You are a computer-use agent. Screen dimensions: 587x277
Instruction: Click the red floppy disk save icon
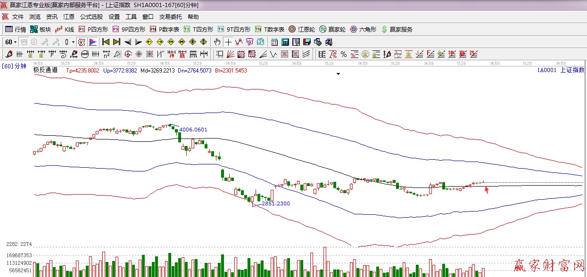307,42
